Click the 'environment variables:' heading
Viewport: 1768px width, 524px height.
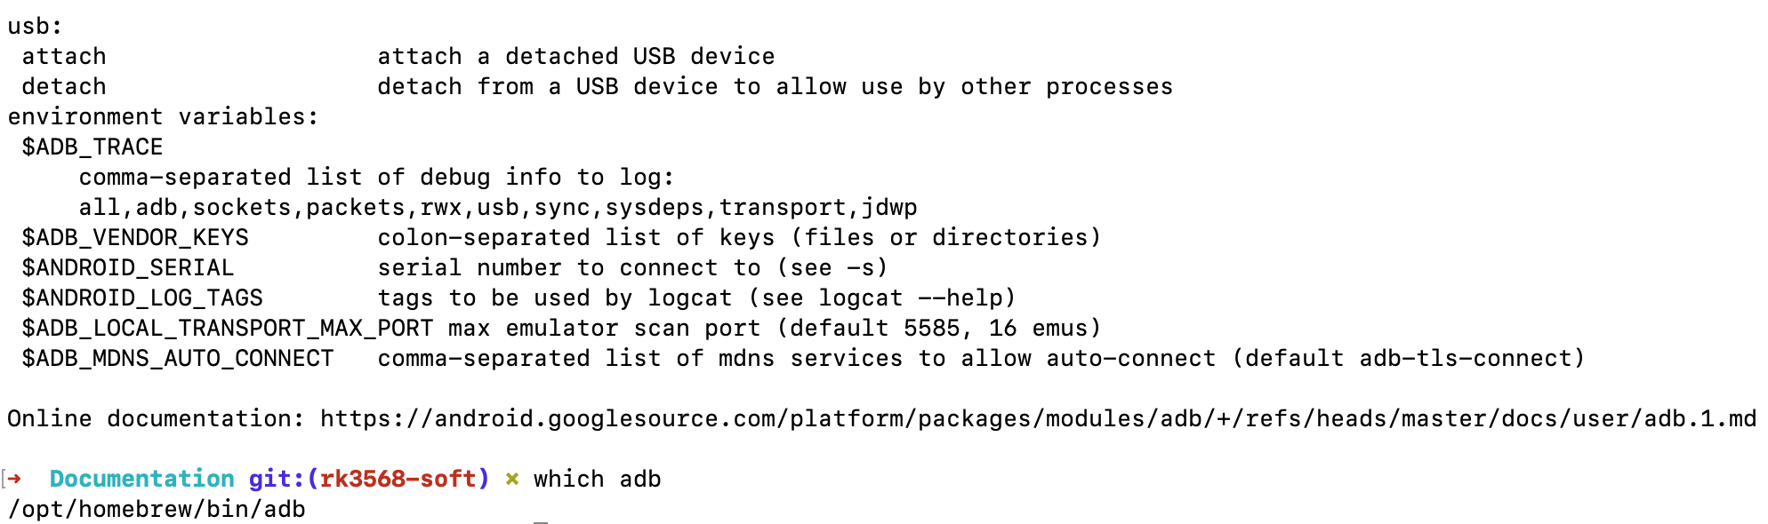[163, 116]
